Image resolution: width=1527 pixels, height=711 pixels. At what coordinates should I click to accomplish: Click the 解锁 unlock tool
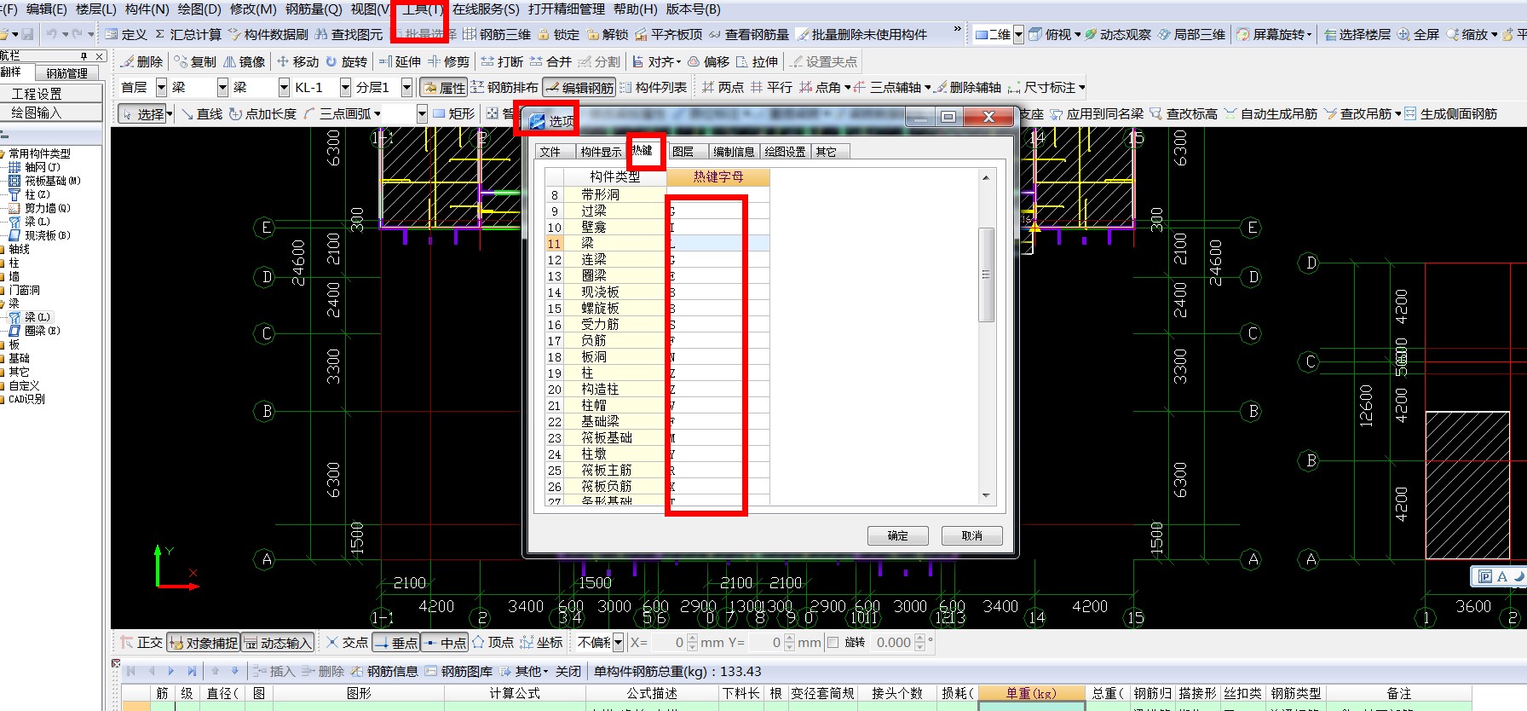[x=606, y=35]
